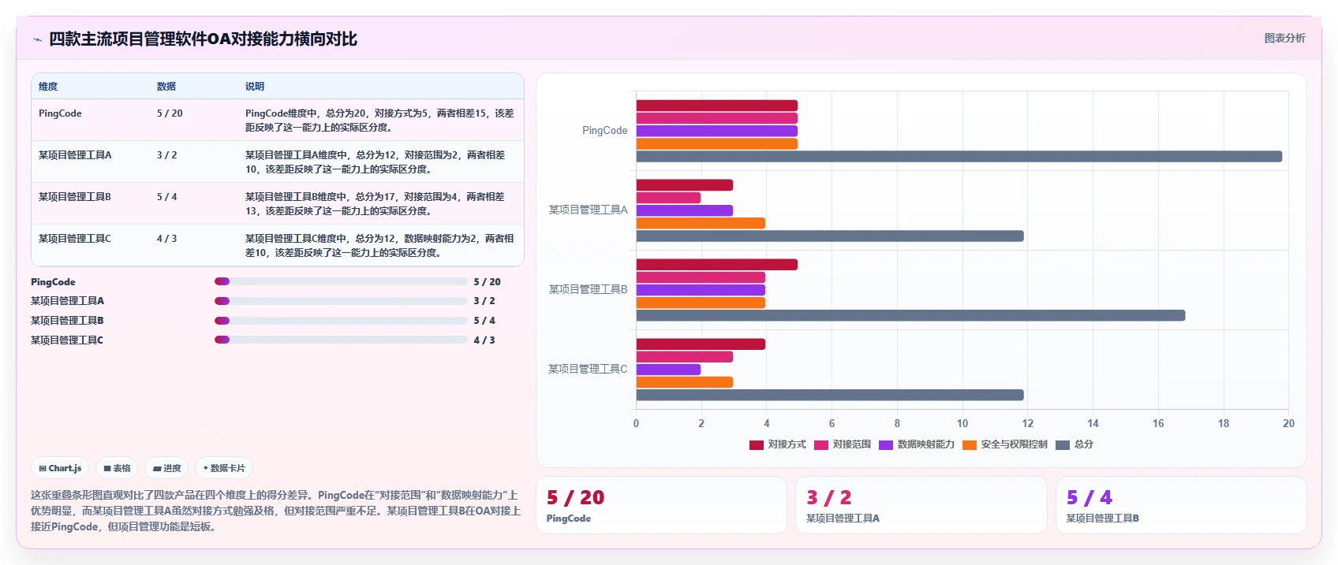Select 某项目管理工具B table row name
The image size is (1338, 565).
(x=75, y=197)
